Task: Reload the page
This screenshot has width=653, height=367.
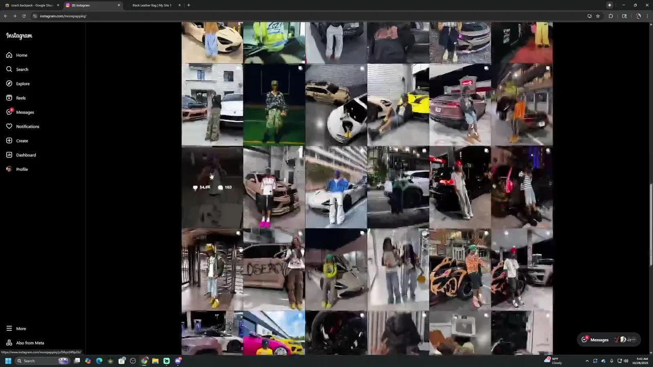Action: [x=23, y=16]
